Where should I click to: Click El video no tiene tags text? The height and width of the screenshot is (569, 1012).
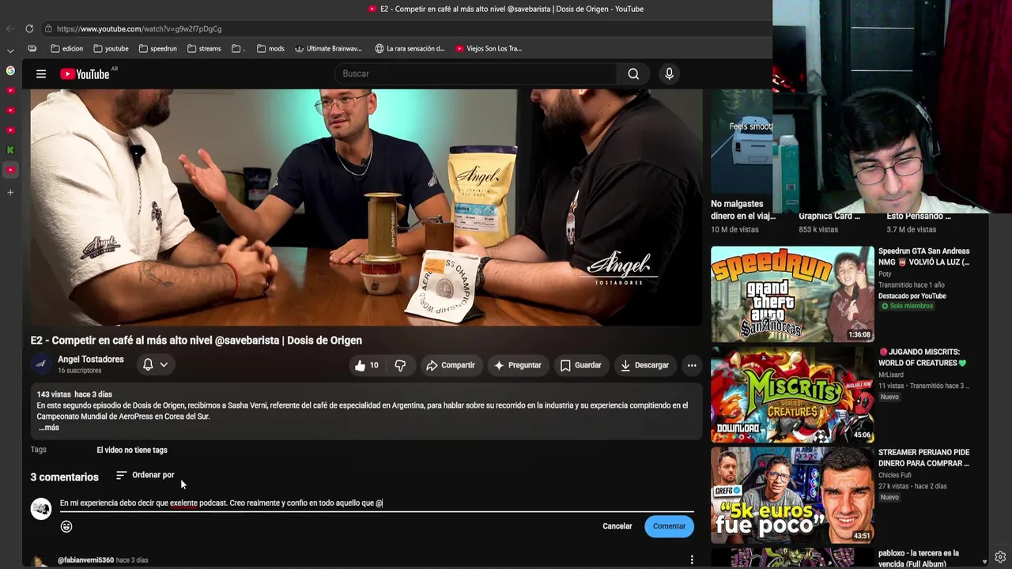132,450
